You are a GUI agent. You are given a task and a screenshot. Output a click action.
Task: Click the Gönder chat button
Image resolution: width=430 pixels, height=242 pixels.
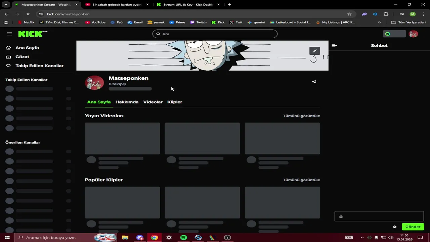pyautogui.click(x=413, y=227)
